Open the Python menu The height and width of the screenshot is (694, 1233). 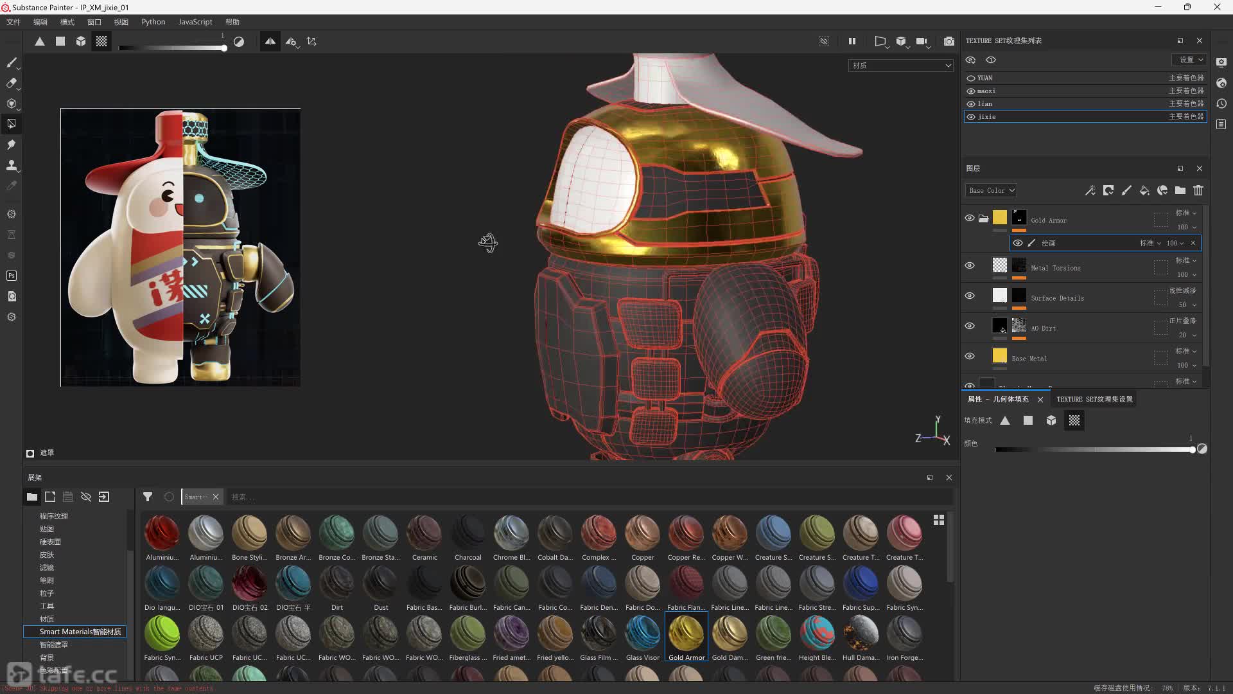pyautogui.click(x=153, y=22)
